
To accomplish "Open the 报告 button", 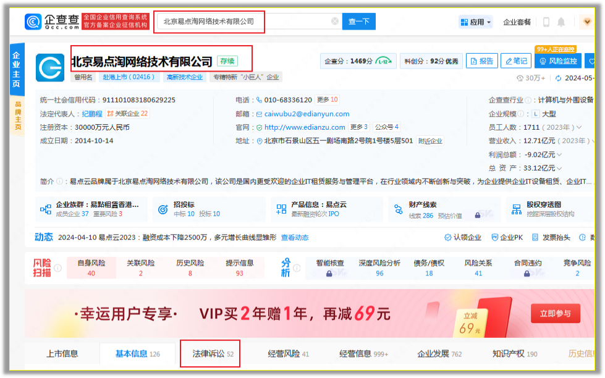I will [482, 61].
